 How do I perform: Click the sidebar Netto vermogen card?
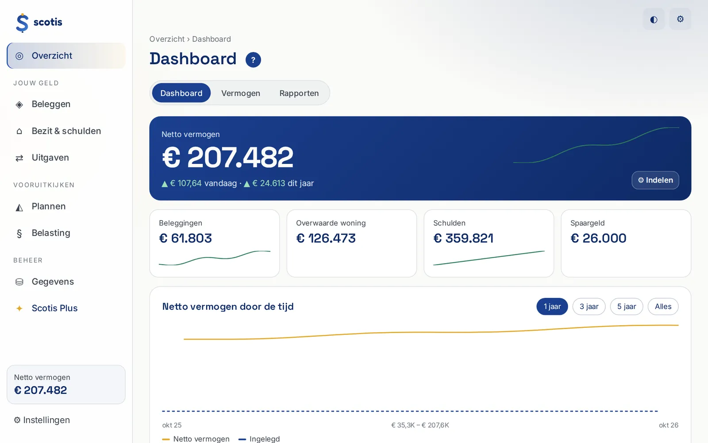point(66,385)
